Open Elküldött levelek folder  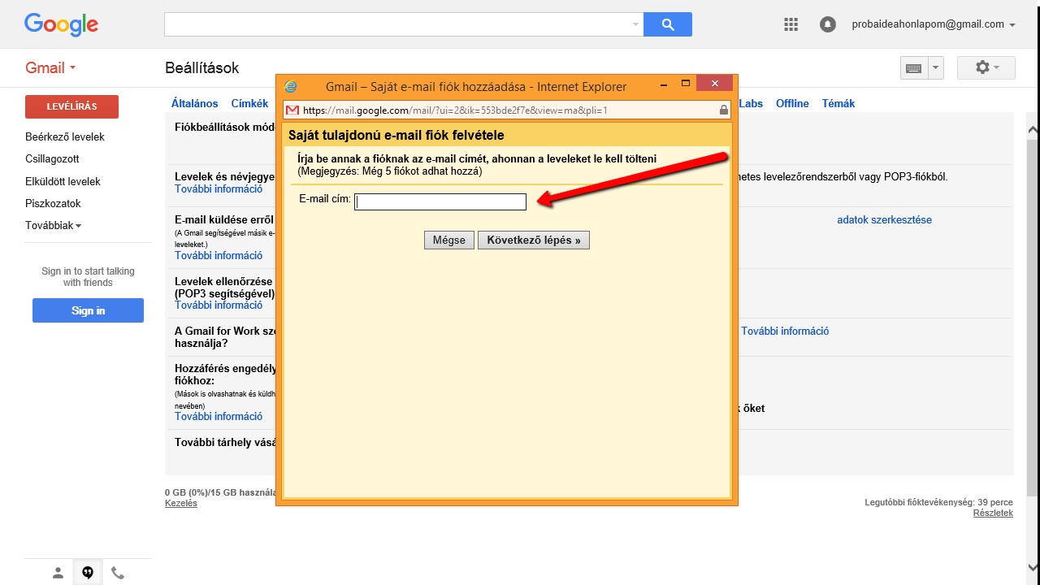(63, 181)
